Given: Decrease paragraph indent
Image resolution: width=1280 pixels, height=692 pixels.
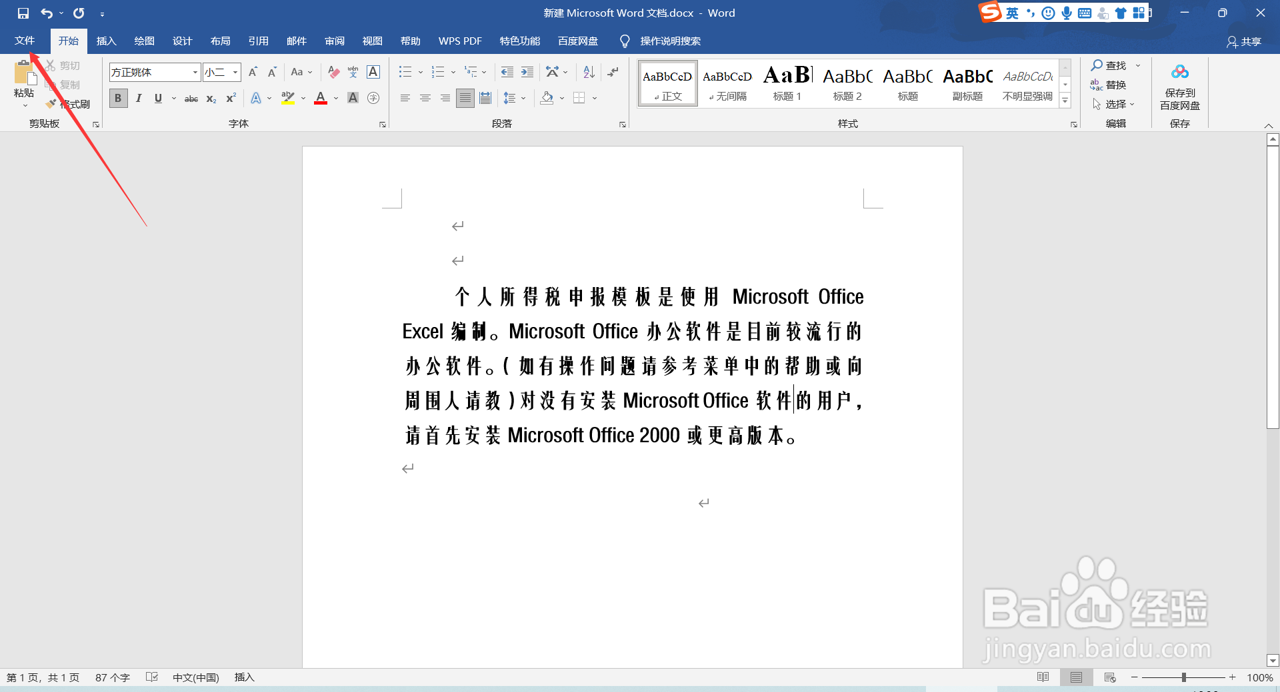Looking at the screenshot, I should point(507,72).
